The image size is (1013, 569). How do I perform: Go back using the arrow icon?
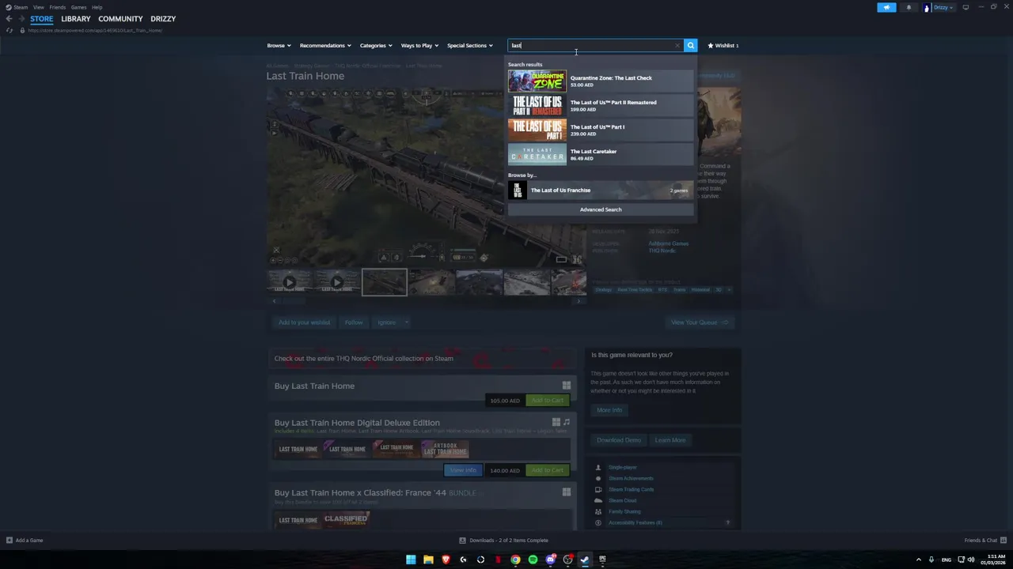coord(9,19)
